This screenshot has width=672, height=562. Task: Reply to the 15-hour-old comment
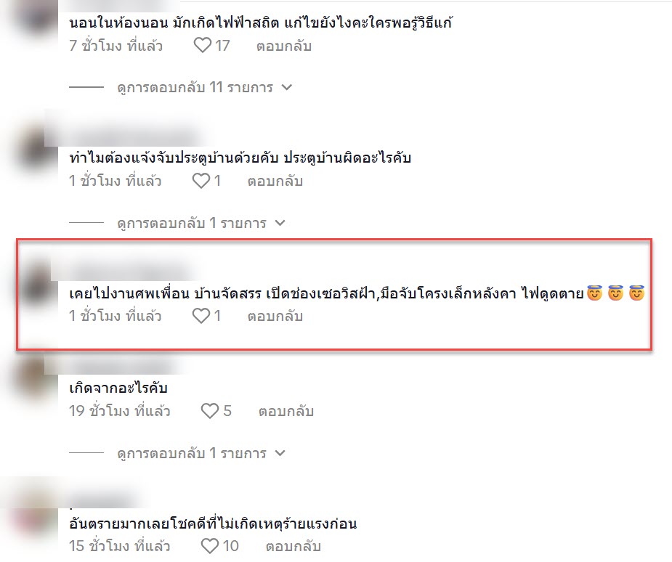tap(294, 546)
